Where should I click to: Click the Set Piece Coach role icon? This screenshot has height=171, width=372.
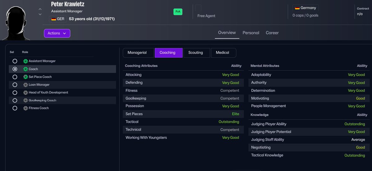click(25, 77)
